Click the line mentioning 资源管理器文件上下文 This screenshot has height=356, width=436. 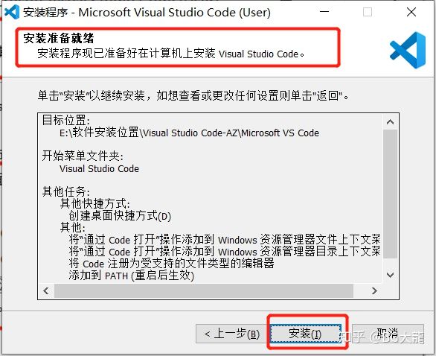(224, 239)
